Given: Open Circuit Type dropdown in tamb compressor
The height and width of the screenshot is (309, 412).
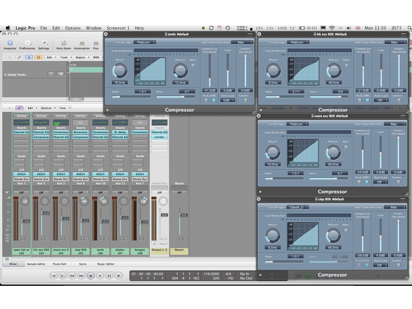Looking at the screenshot, I should pyautogui.click(x=145, y=42).
